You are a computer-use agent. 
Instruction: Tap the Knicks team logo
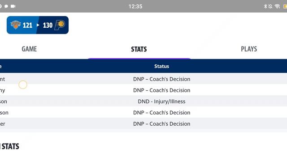[16, 25]
